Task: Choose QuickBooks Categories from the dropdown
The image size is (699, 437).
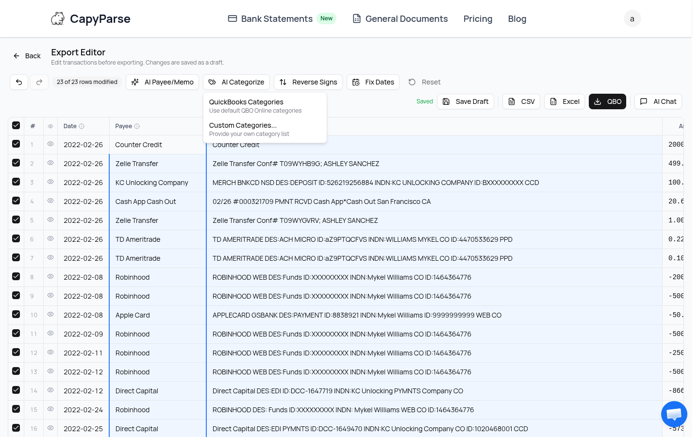Action: coord(246,102)
